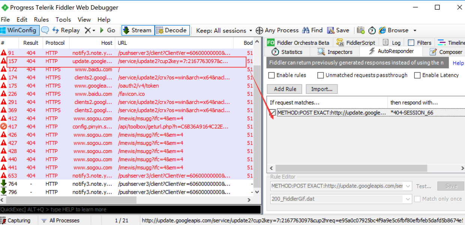Screen dimensions: 465x225
Task: Select session 172 www.baidu.com row
Action: point(126,69)
